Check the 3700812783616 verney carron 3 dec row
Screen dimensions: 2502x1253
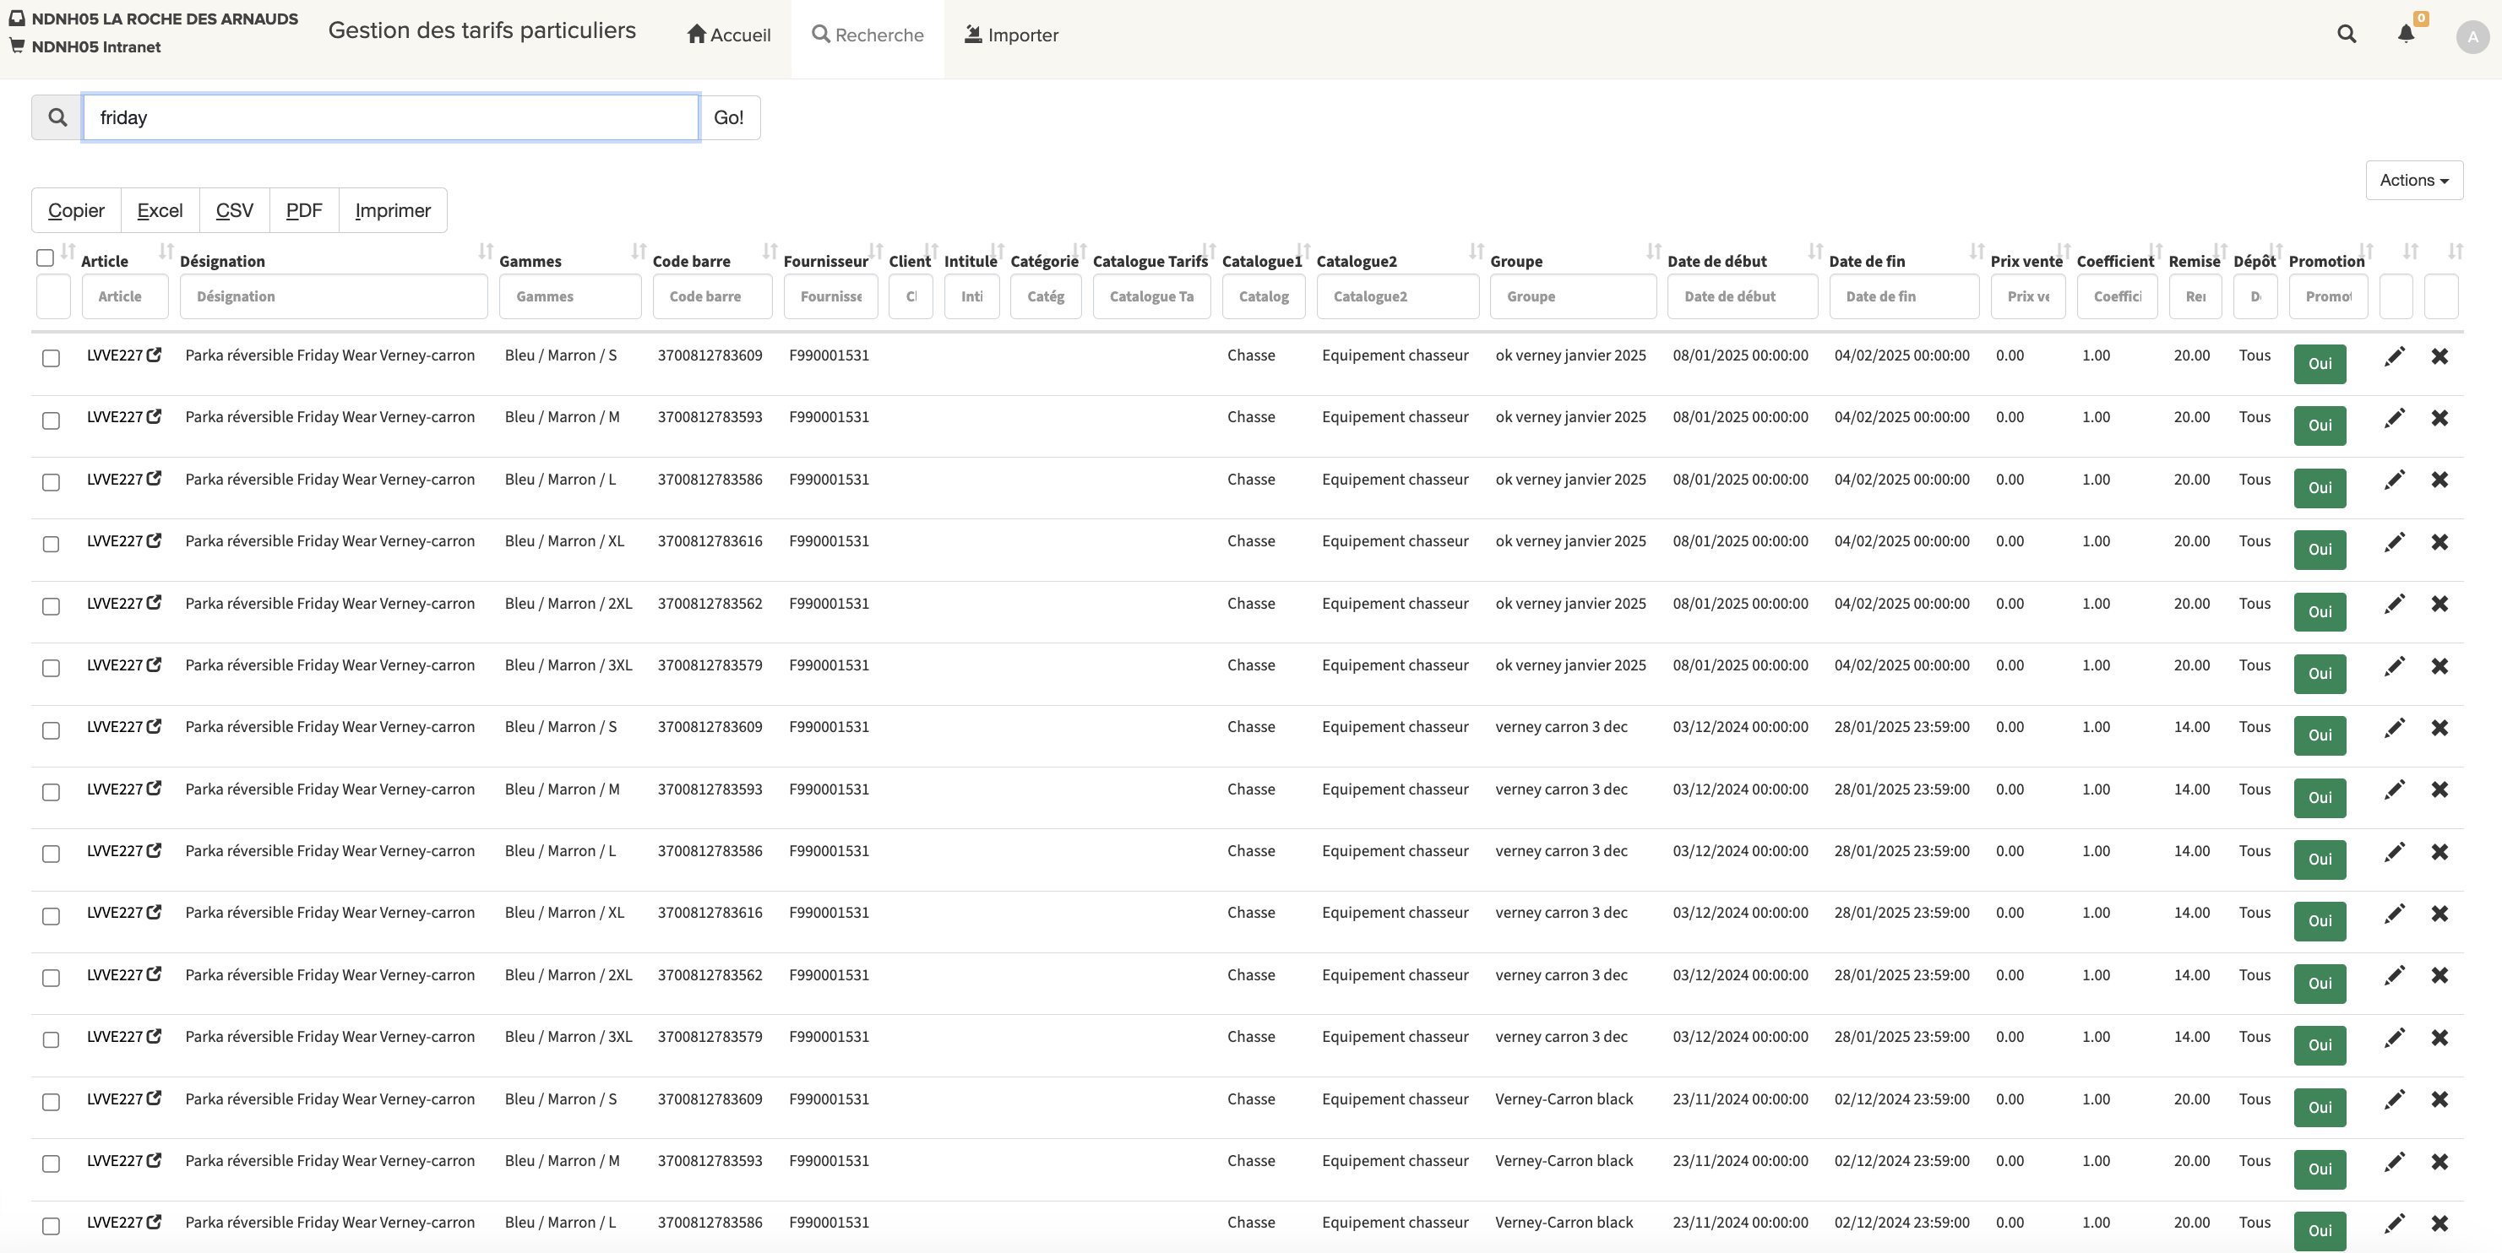pos(52,916)
